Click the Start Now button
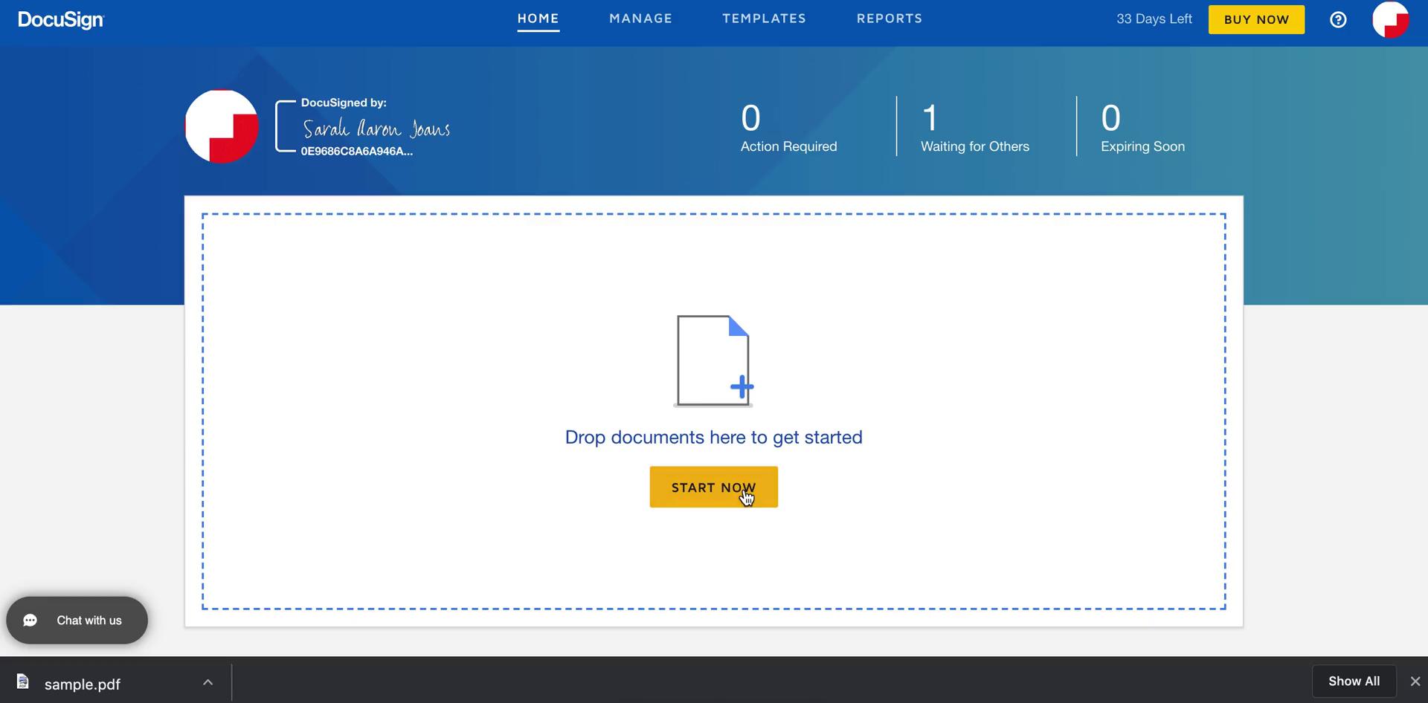Viewport: 1428px width, 703px height. point(714,487)
